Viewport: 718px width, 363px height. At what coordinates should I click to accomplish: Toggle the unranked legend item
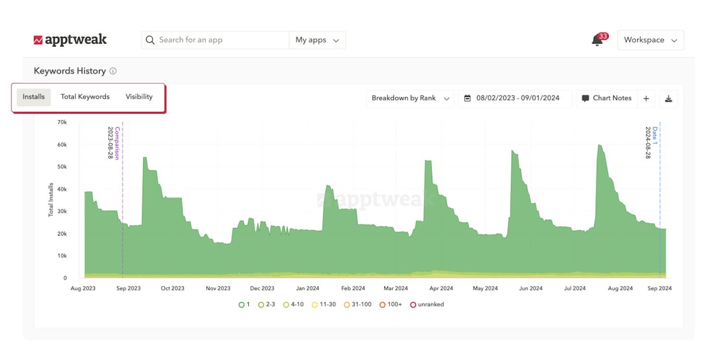click(x=426, y=304)
